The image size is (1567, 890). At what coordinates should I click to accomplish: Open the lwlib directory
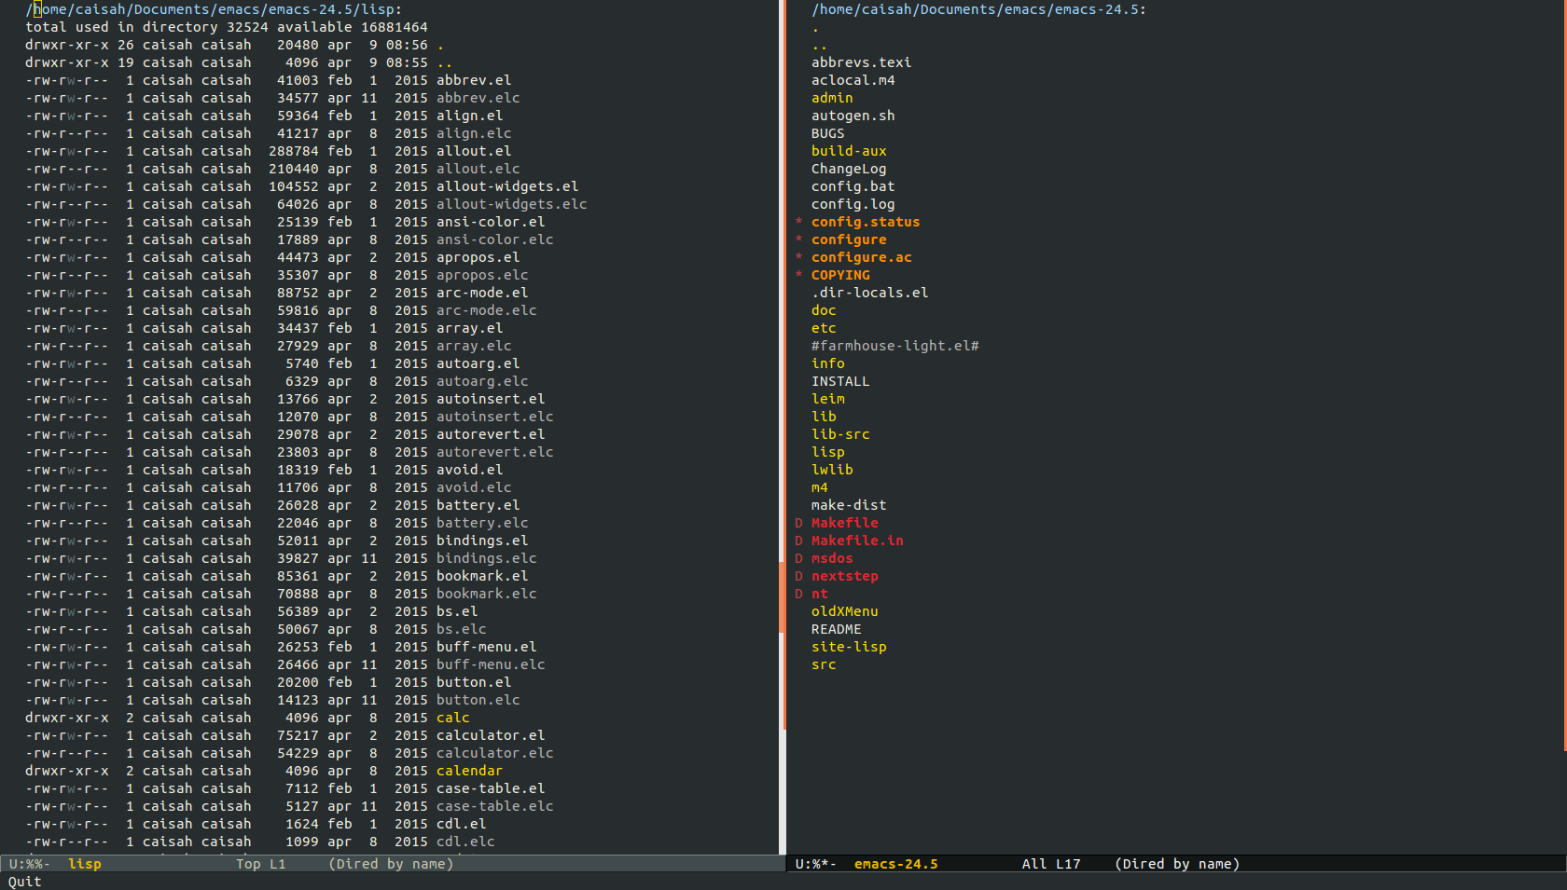(832, 470)
